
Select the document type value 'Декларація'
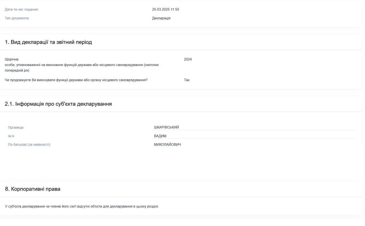(x=161, y=18)
